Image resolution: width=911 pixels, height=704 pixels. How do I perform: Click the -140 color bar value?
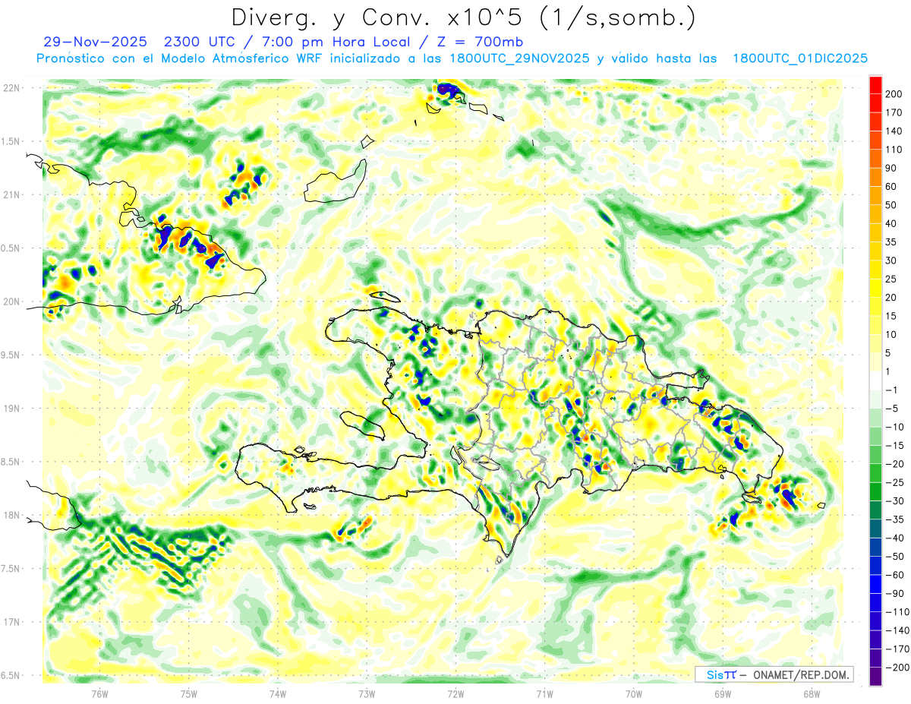tap(898, 630)
